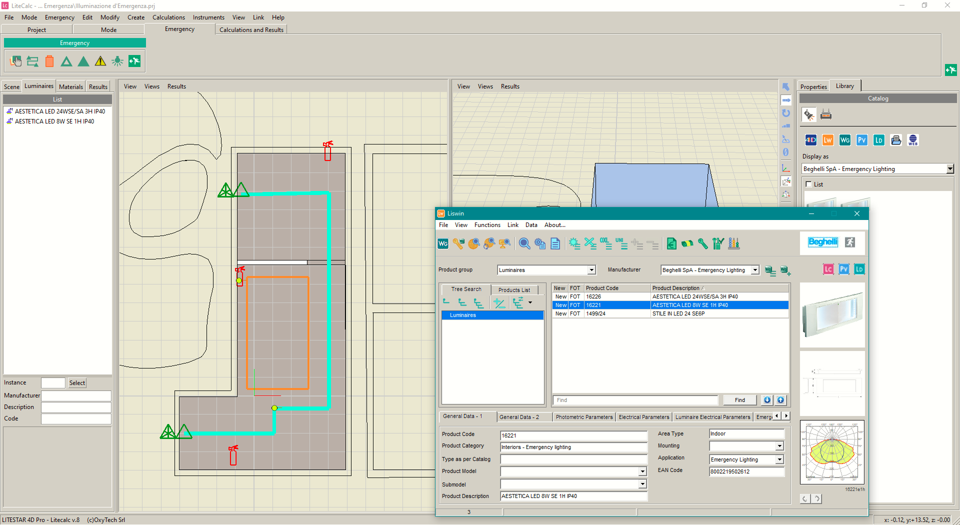Click the euro price document icon in Liswin
960x525 pixels.
(x=672, y=243)
